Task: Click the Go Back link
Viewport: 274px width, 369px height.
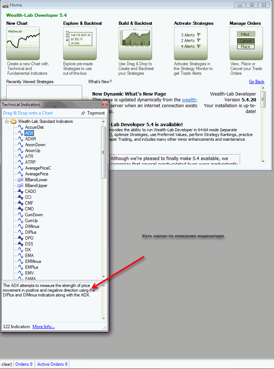Action: [256, 82]
